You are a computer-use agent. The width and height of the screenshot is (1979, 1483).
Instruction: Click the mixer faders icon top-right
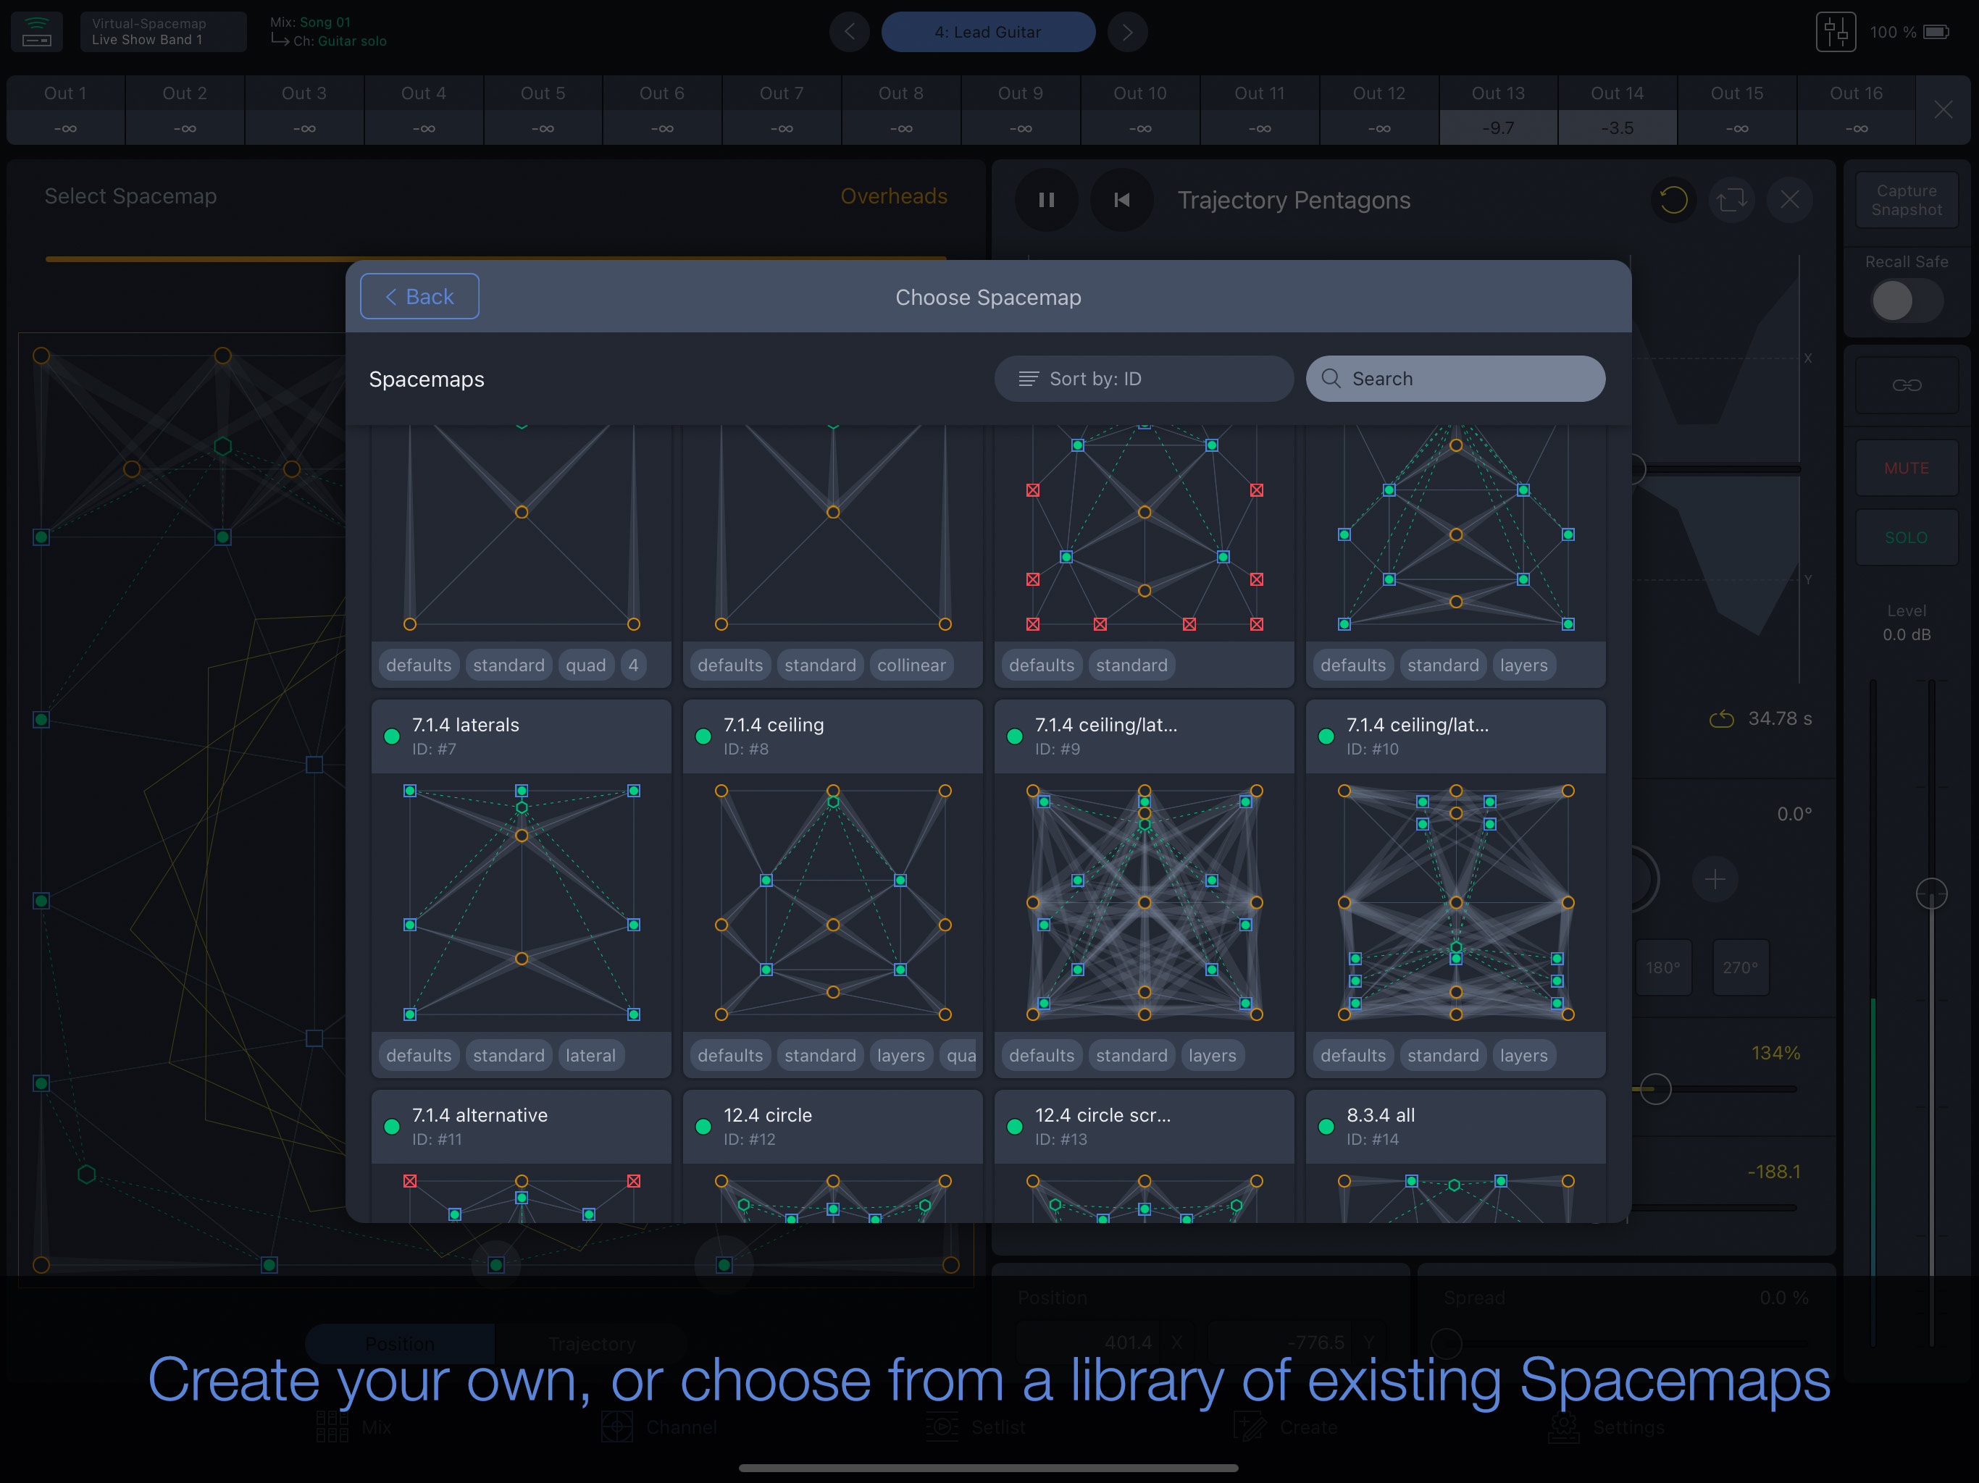(x=1835, y=32)
